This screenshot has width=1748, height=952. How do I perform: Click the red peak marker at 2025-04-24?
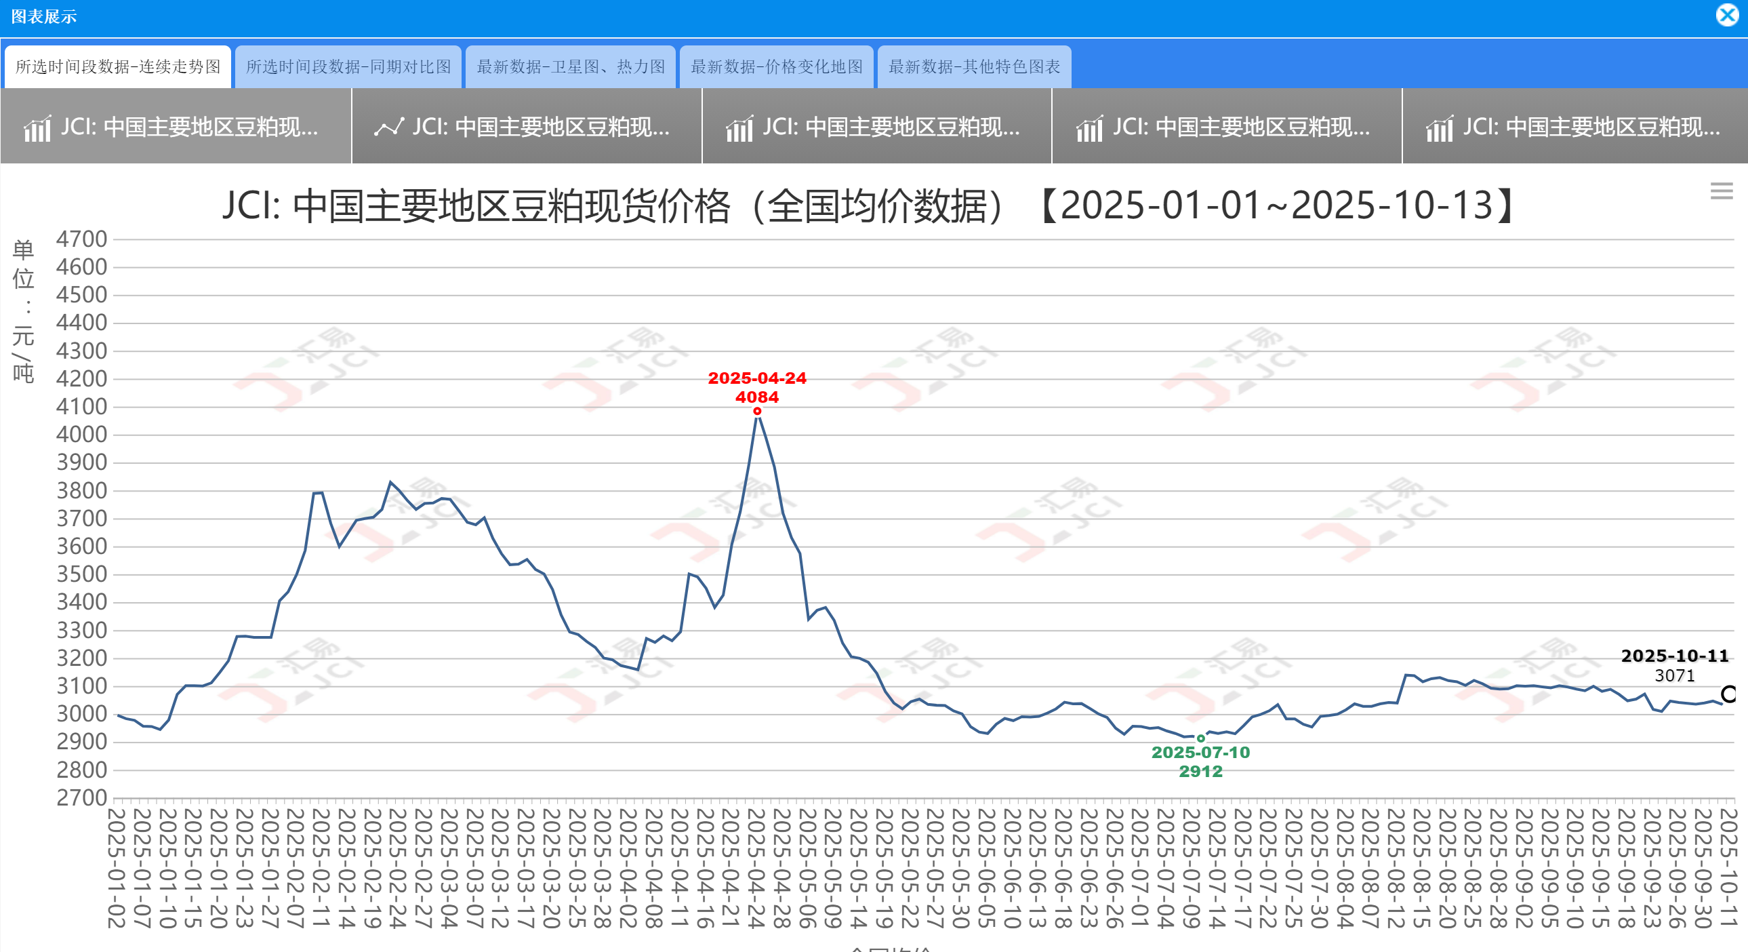coord(757,412)
